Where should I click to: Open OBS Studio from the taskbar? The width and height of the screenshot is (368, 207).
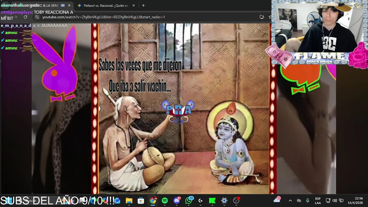pyautogui.click(x=236, y=201)
